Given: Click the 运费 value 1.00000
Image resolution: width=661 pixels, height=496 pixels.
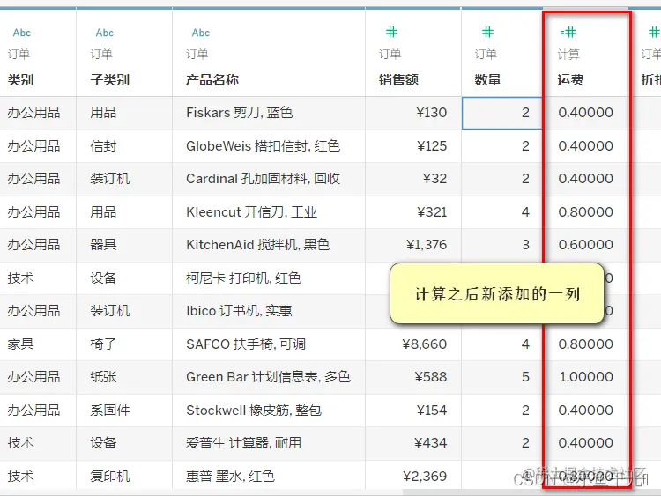Looking at the screenshot, I should coord(586,377).
